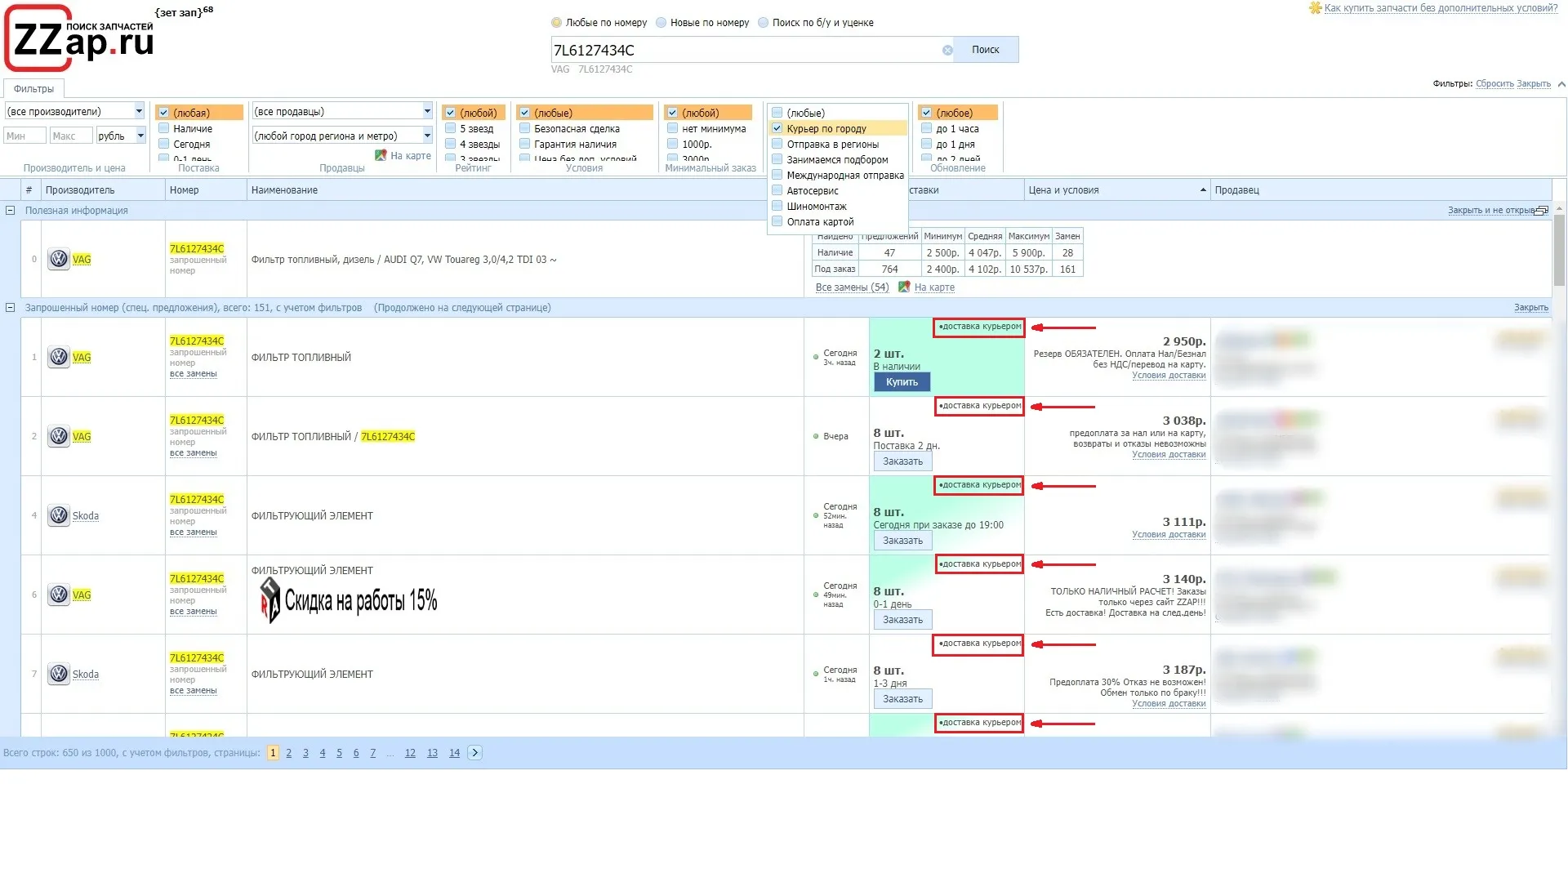Click 'все замены' link in row 4
Viewport: 1568px width, 882px height.
point(194,532)
